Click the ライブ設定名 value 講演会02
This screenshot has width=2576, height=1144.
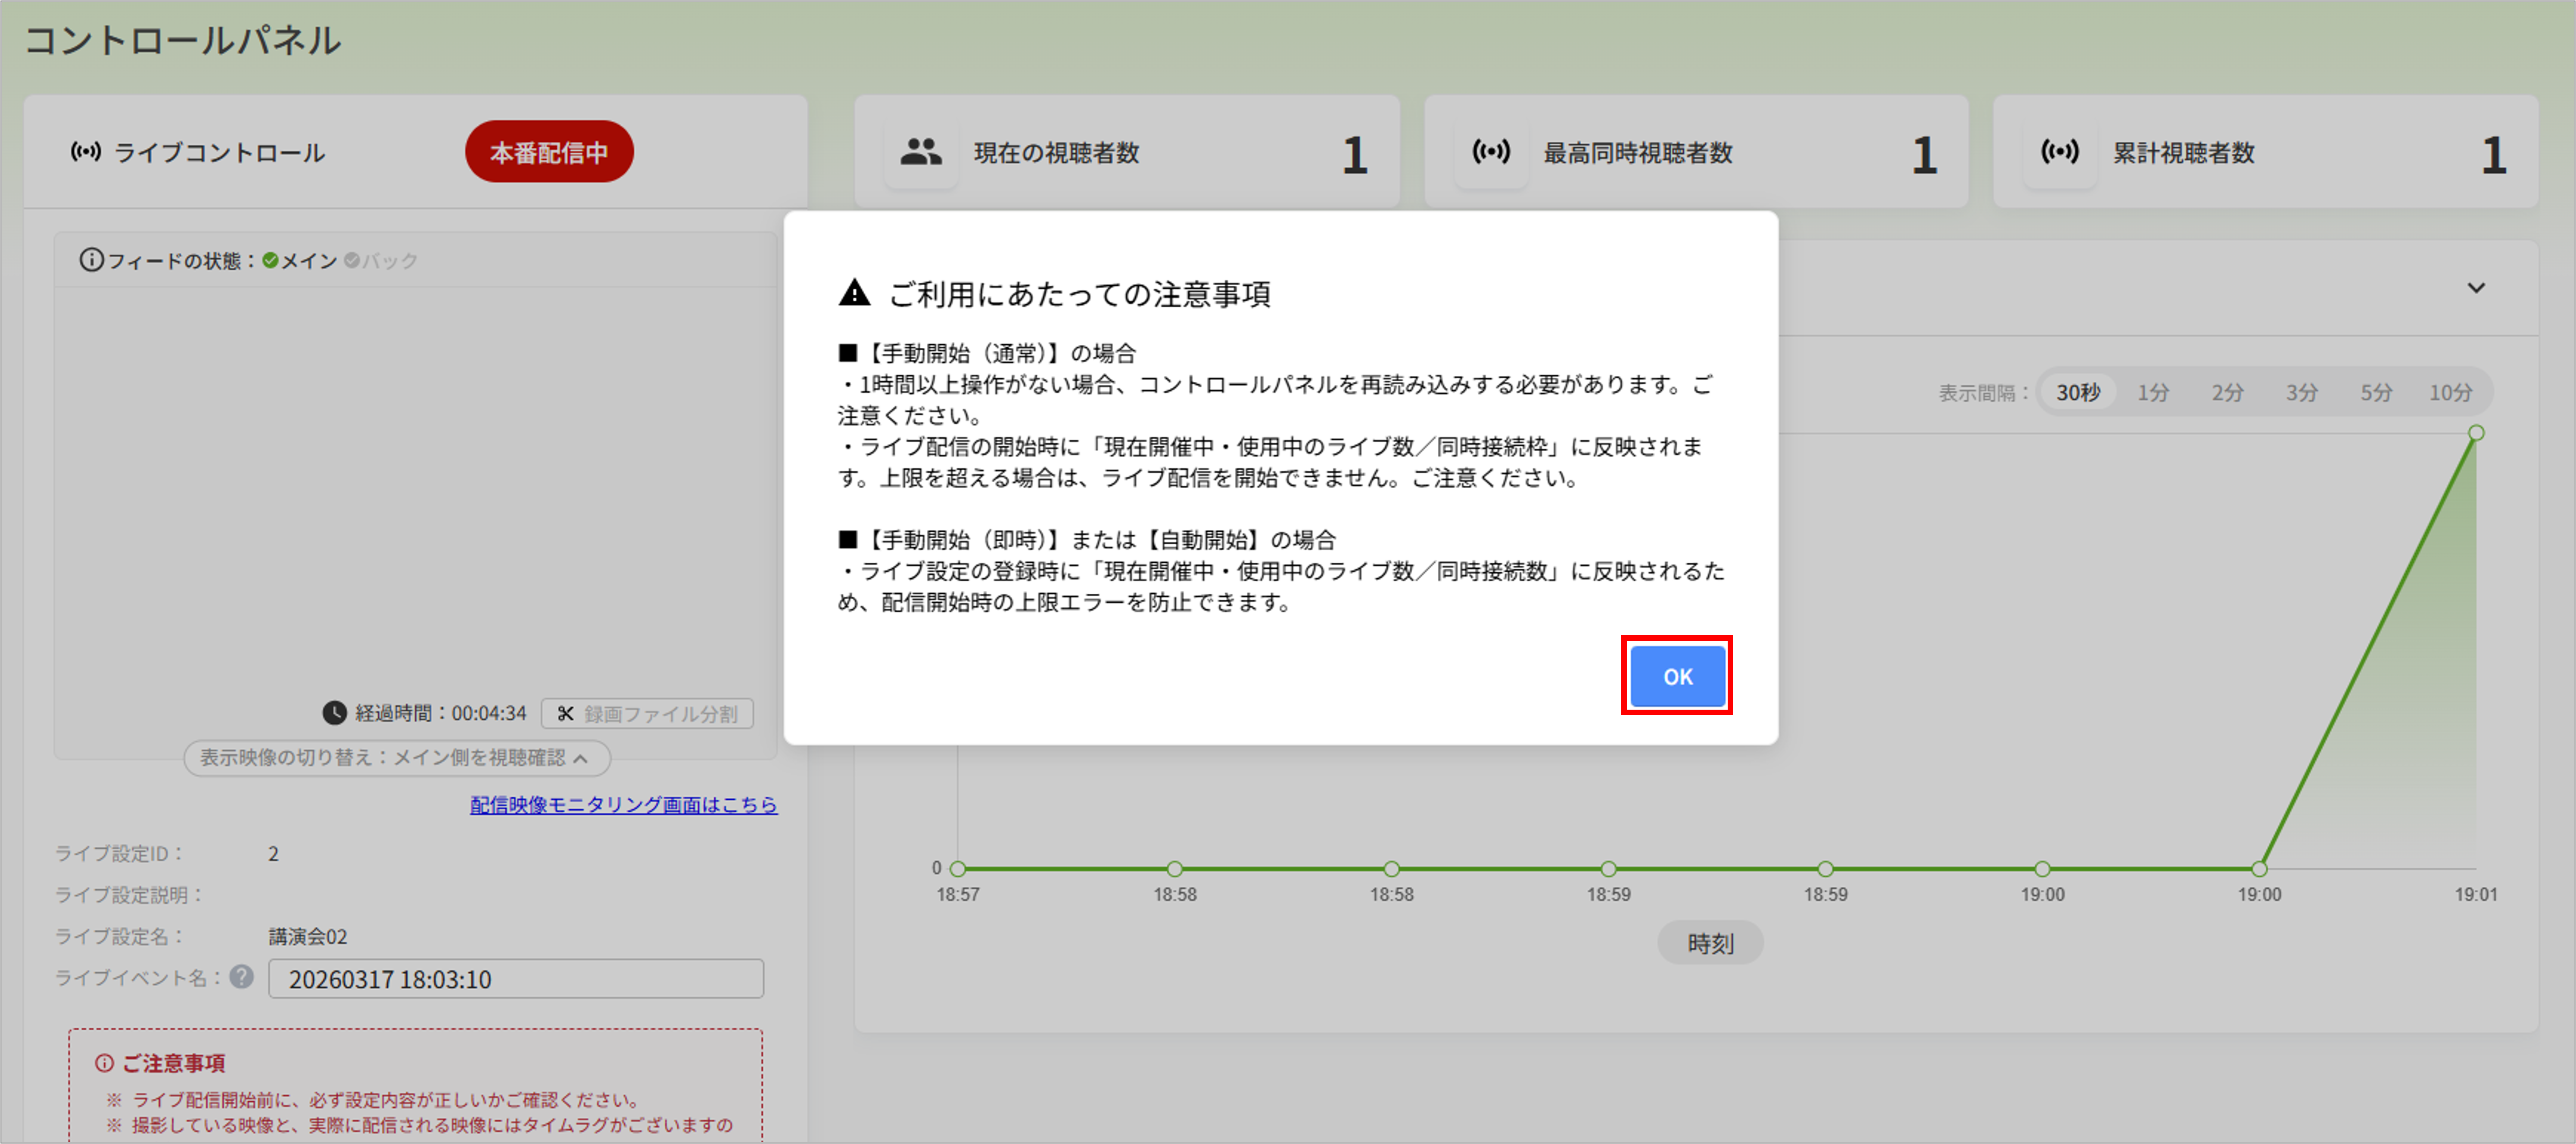308,937
